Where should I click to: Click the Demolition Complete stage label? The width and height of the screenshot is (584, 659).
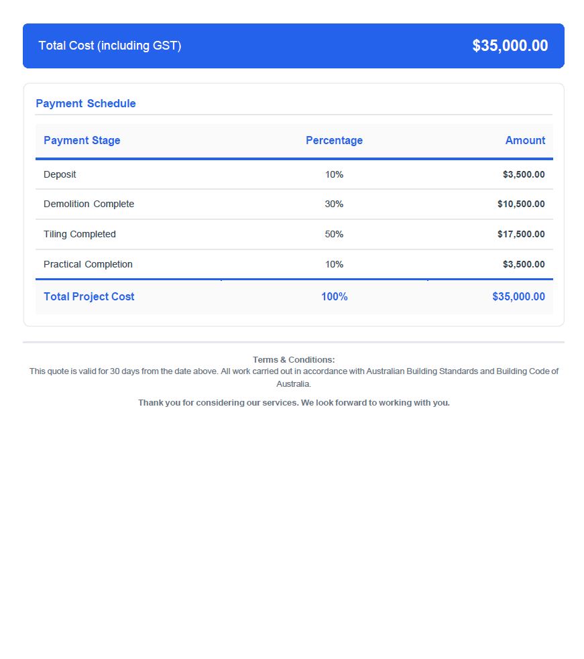(89, 204)
